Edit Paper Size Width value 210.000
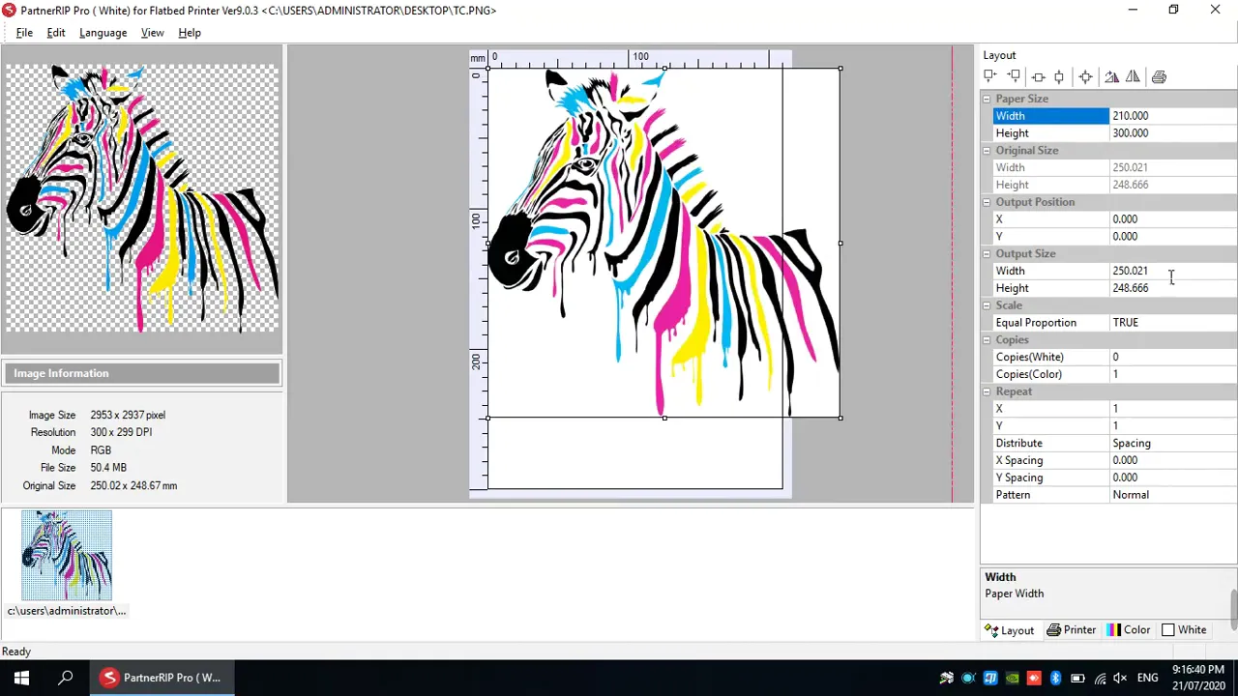 1172,116
